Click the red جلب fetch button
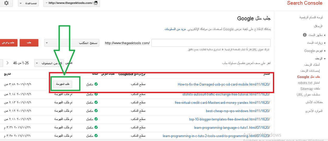This screenshot has width=328, height=141. 29,43
